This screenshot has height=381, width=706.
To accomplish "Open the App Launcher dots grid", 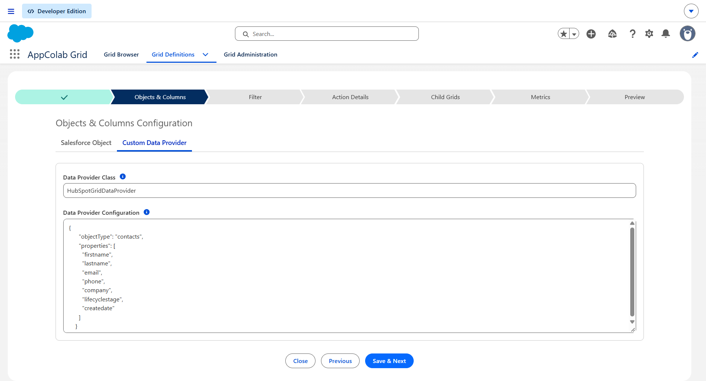I will click(15, 54).
